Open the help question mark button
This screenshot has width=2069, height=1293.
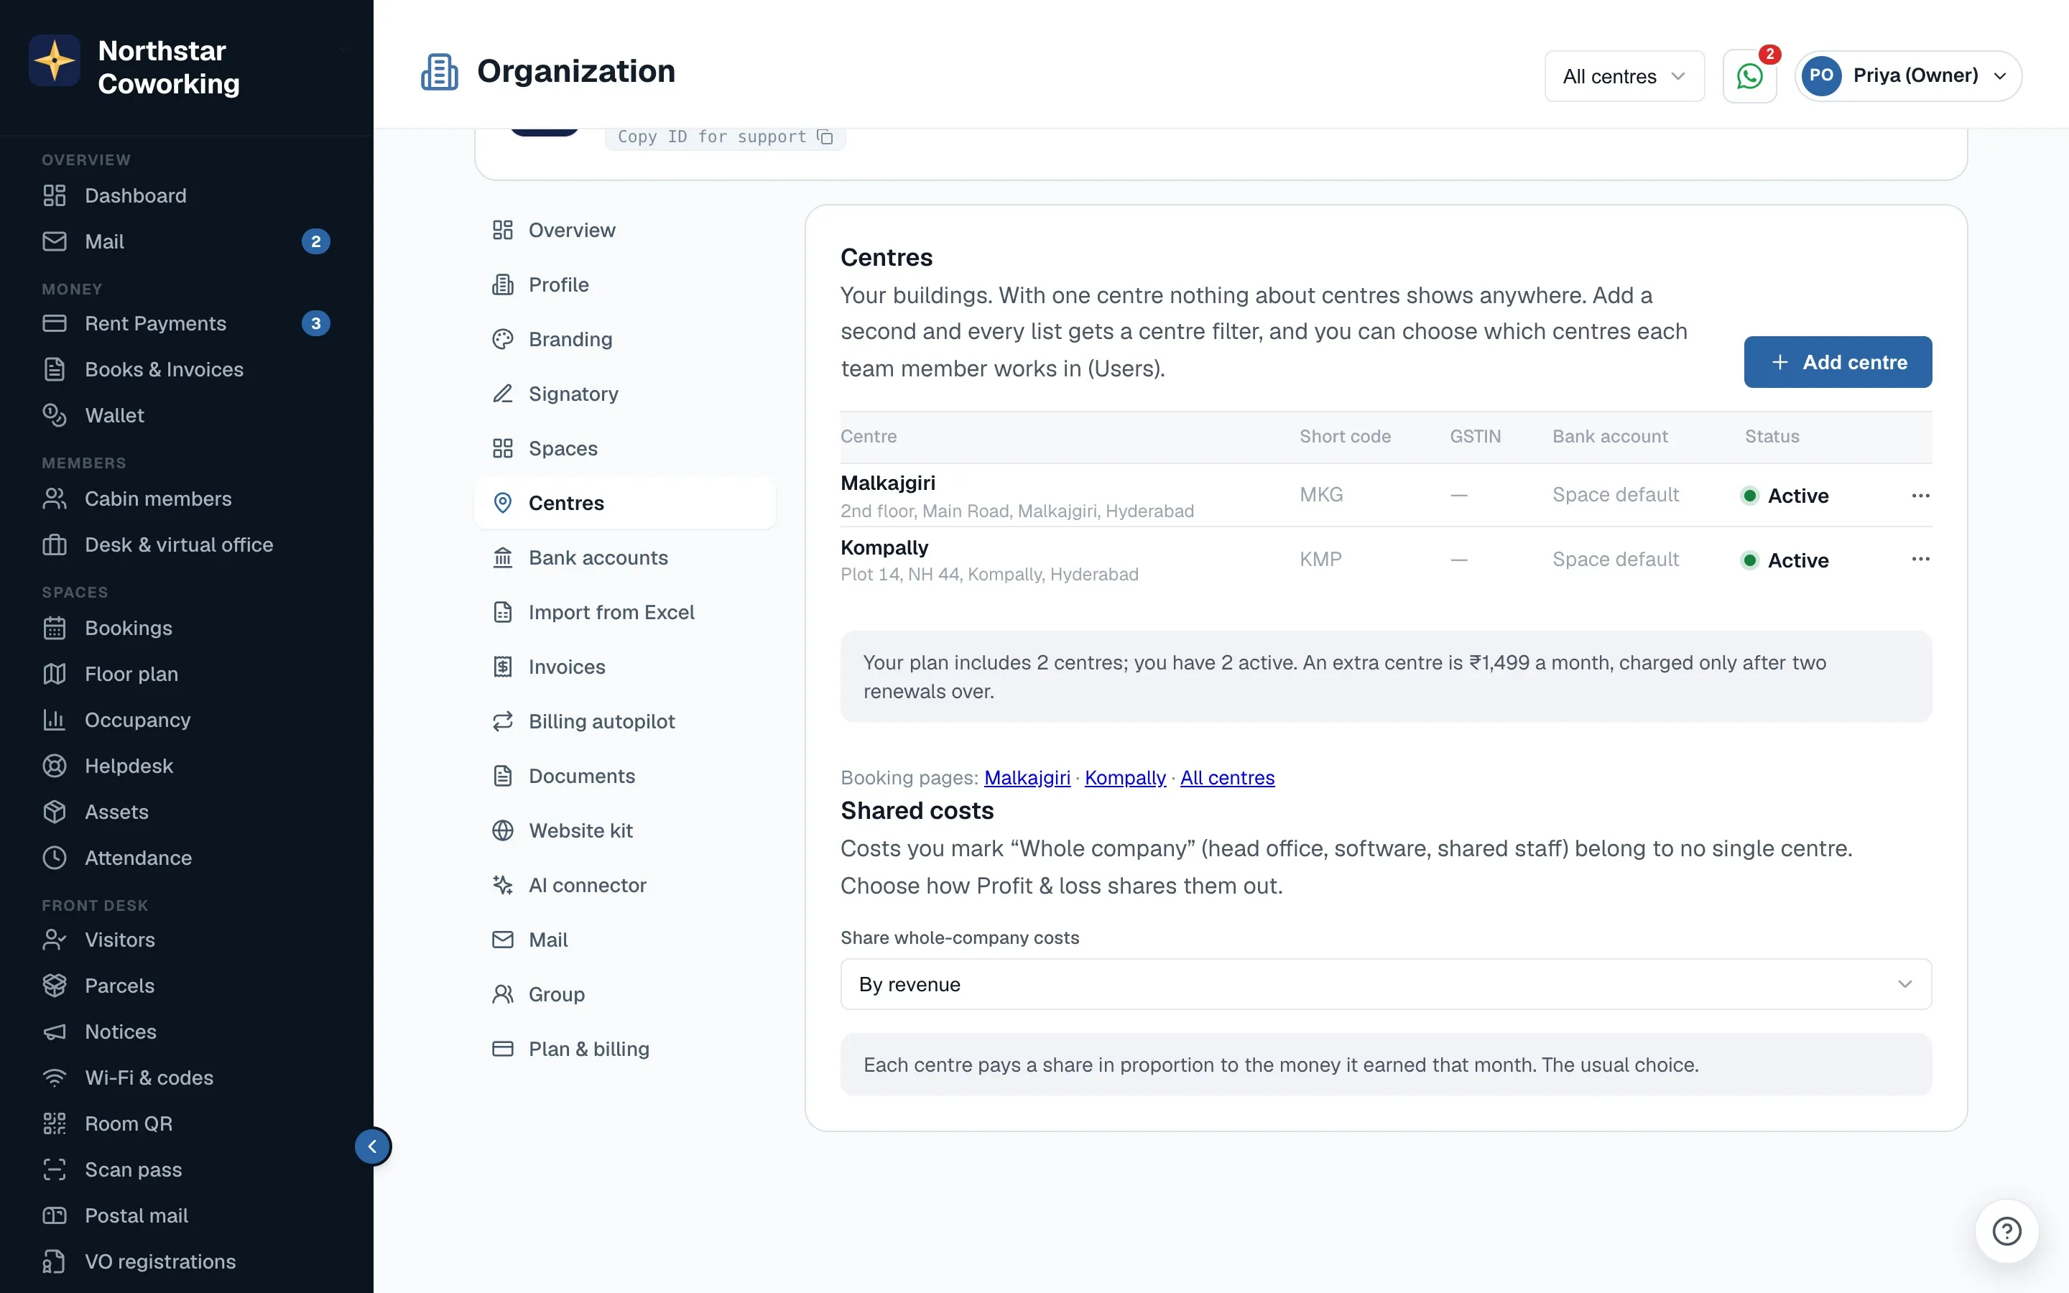(2006, 1231)
